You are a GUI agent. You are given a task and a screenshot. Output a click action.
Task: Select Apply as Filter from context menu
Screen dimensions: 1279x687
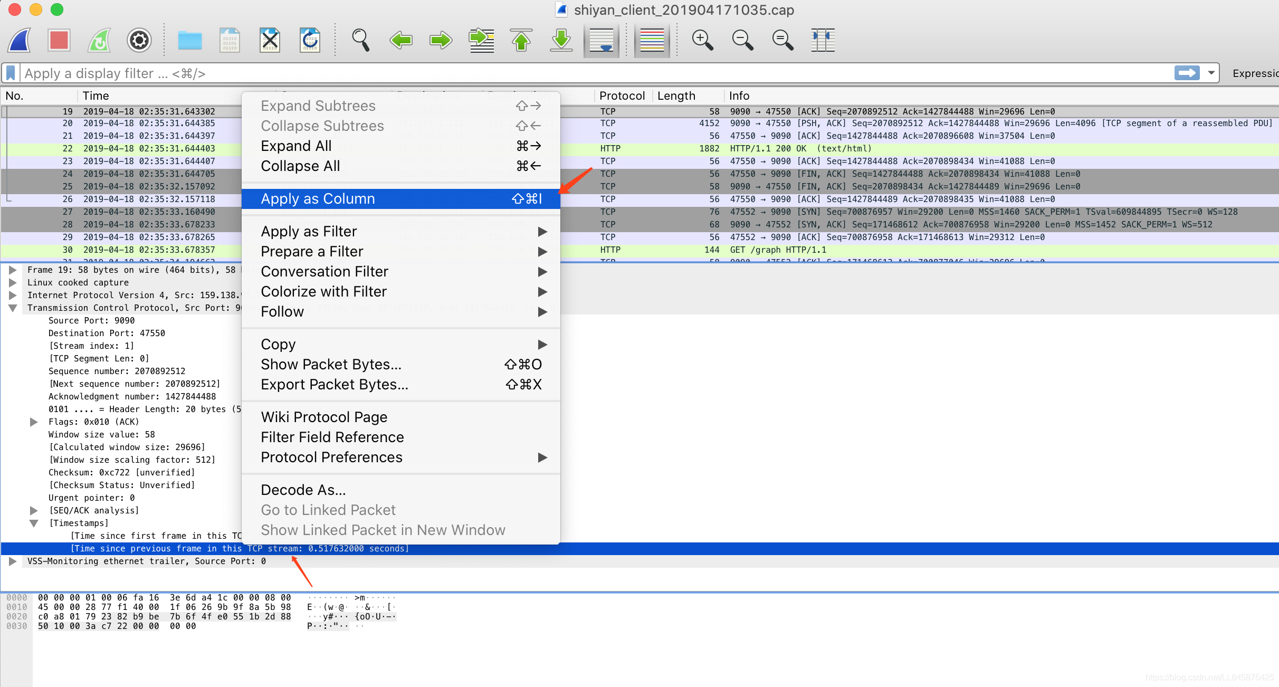coord(308,231)
